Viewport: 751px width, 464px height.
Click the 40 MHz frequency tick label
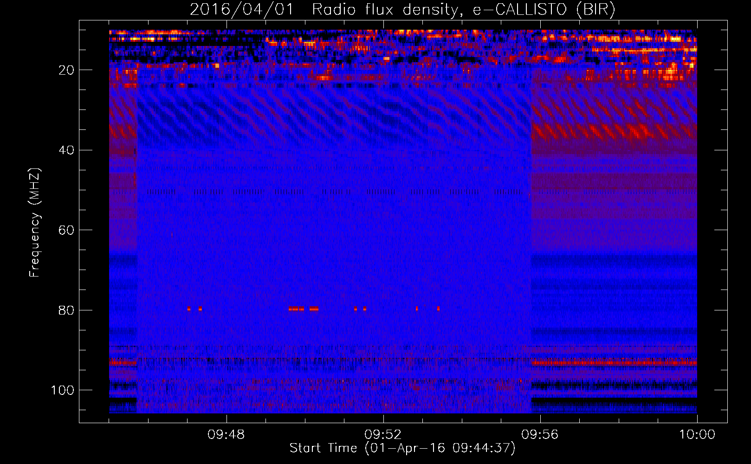pyautogui.click(x=66, y=150)
